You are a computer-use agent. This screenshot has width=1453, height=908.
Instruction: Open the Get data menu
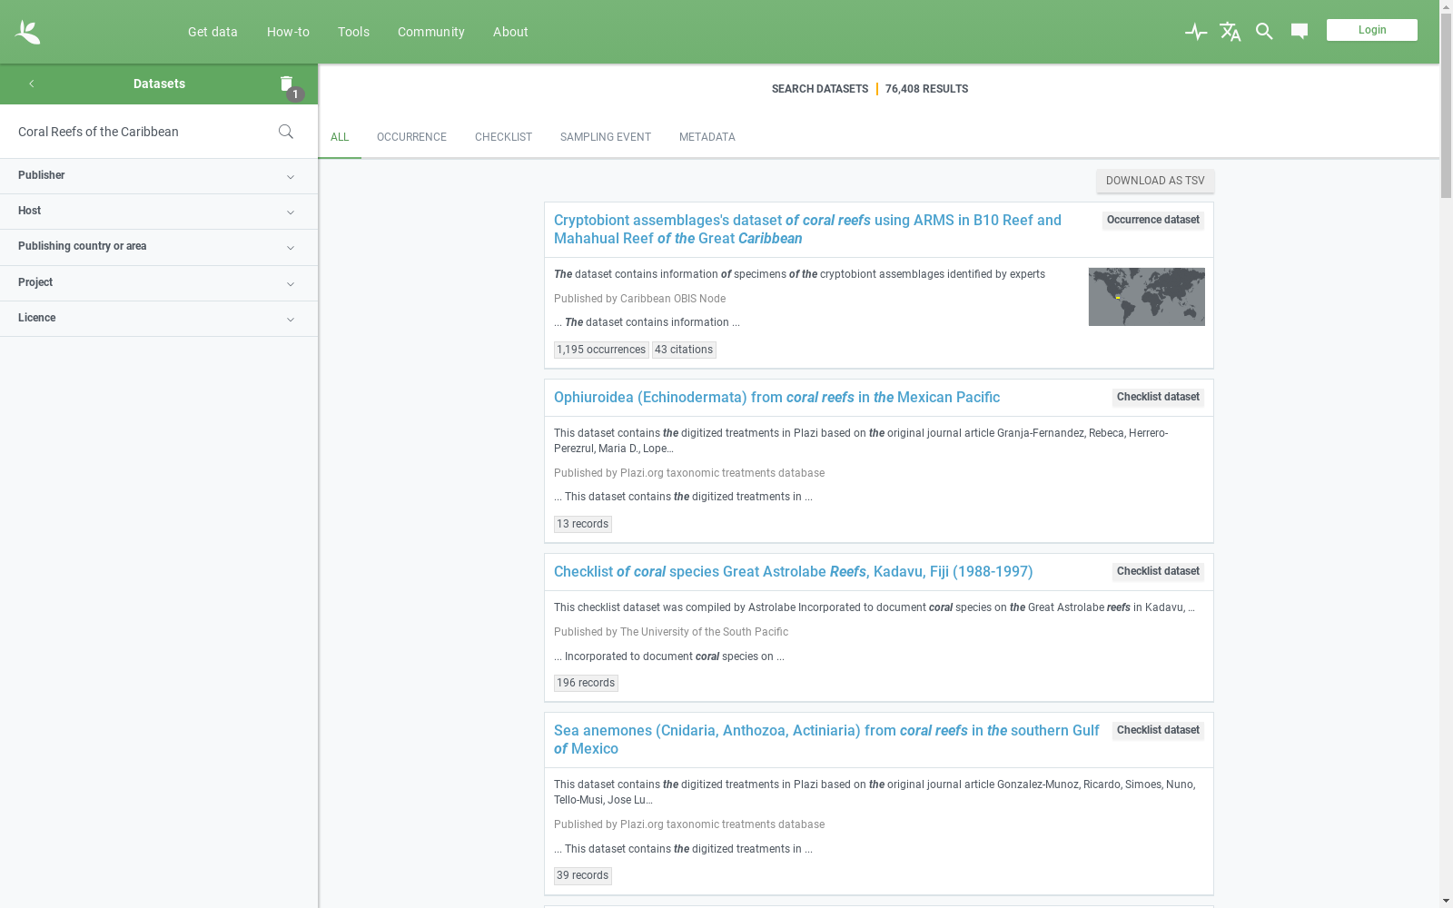213,32
